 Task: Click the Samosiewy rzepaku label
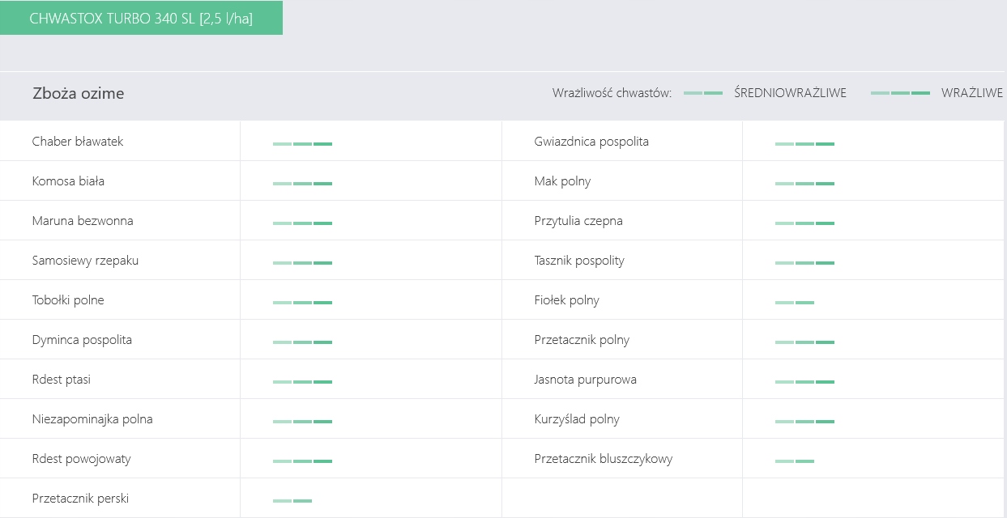pos(85,261)
